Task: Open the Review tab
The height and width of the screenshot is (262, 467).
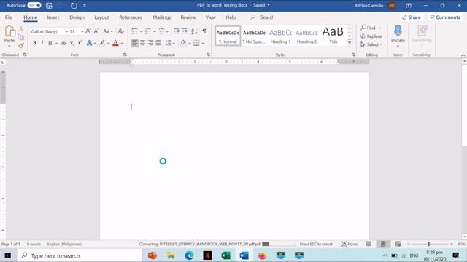Action: coord(188,17)
